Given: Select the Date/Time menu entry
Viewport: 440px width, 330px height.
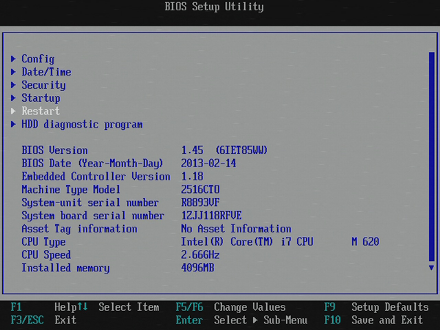Looking at the screenshot, I should pos(45,72).
